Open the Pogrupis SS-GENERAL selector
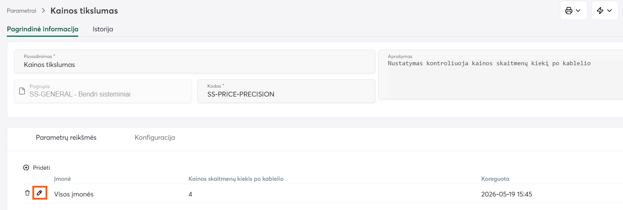The height and width of the screenshot is (210, 623). [103, 91]
